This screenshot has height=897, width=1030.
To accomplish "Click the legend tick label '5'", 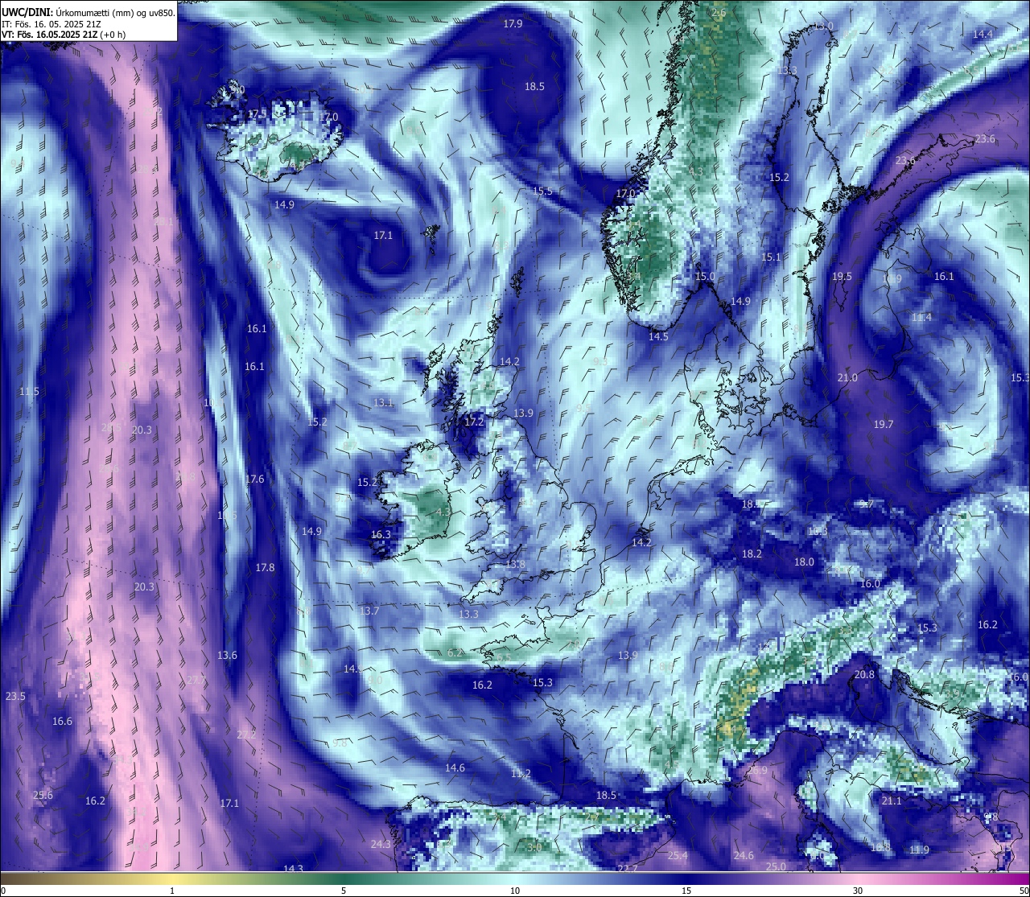I will (344, 891).
